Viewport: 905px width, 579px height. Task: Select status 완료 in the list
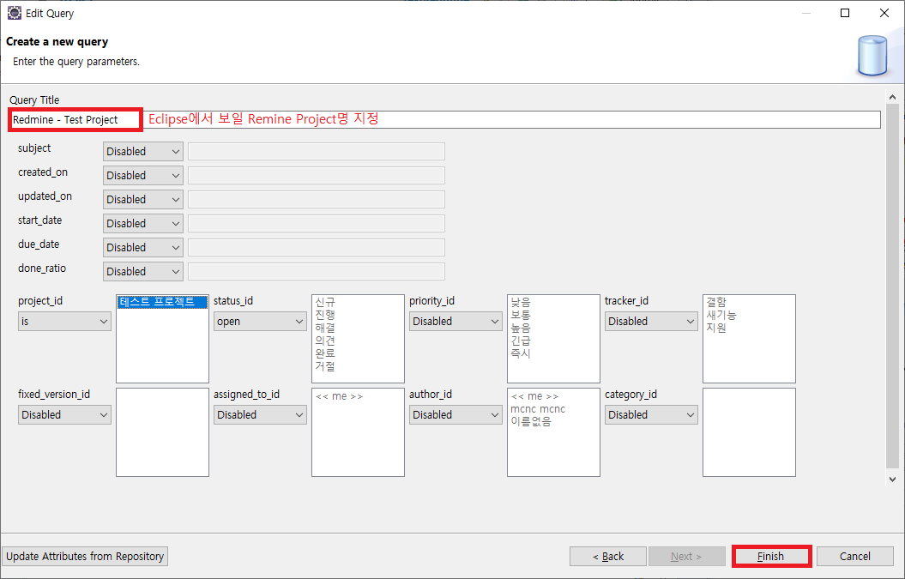pos(325,353)
